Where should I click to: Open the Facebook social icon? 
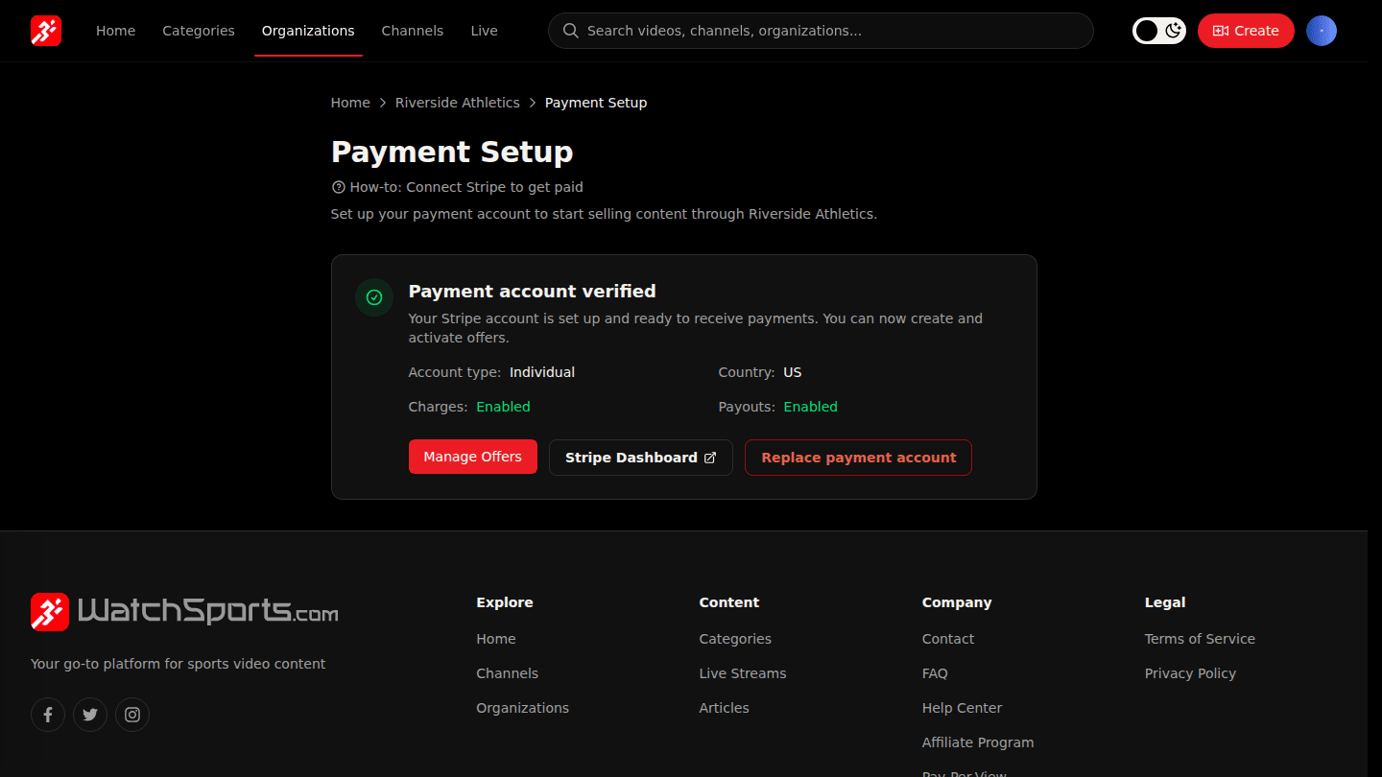[48, 715]
